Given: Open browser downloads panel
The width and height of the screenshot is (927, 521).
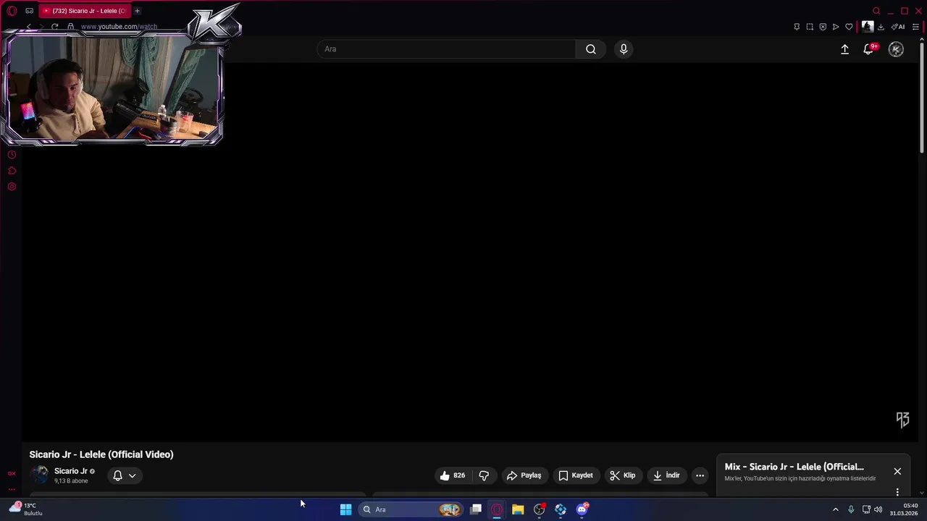Looking at the screenshot, I should click(881, 27).
